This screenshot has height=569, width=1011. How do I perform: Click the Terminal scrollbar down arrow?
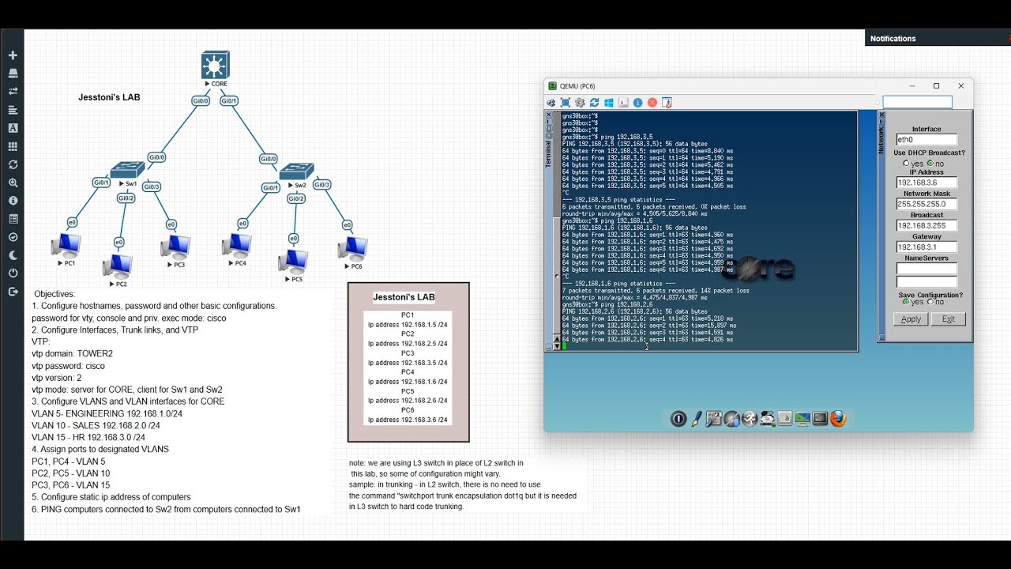point(557,346)
